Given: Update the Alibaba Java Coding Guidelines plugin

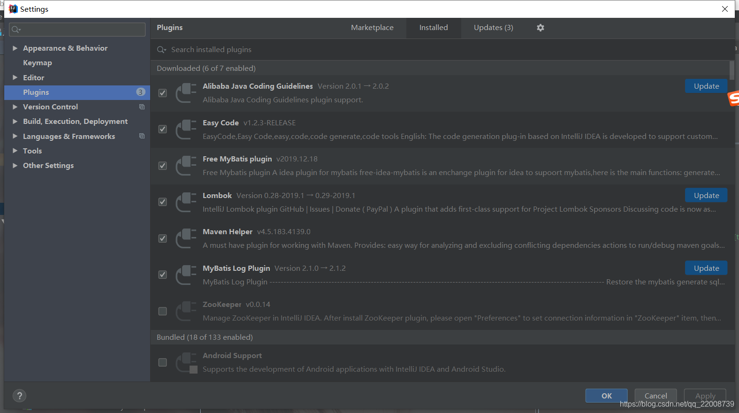Looking at the screenshot, I should coord(706,86).
